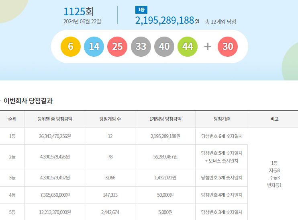Click the 1게임당 당첨금액 column header

pos(165,119)
